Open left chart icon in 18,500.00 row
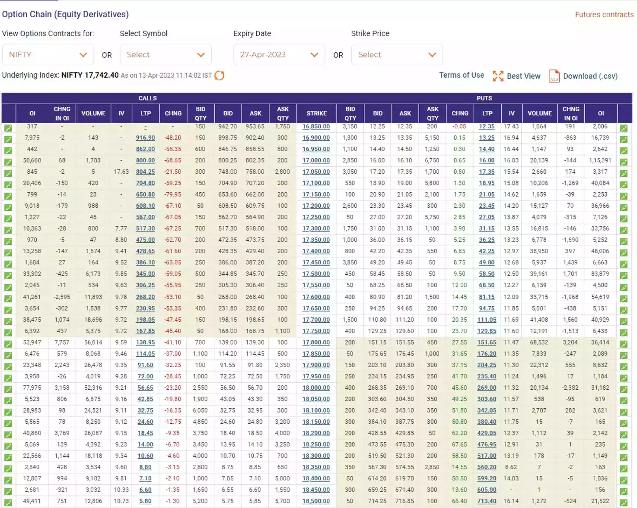Viewport: 637px width, 508px height. point(8,503)
